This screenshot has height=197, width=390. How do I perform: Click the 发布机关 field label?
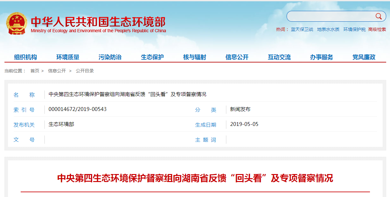coord(24,125)
